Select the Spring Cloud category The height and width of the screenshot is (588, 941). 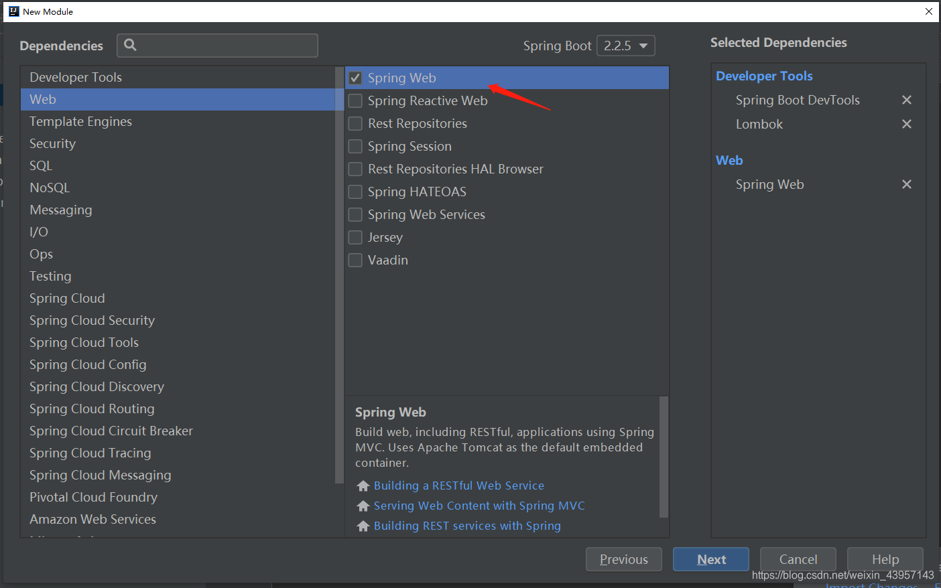tap(178, 298)
